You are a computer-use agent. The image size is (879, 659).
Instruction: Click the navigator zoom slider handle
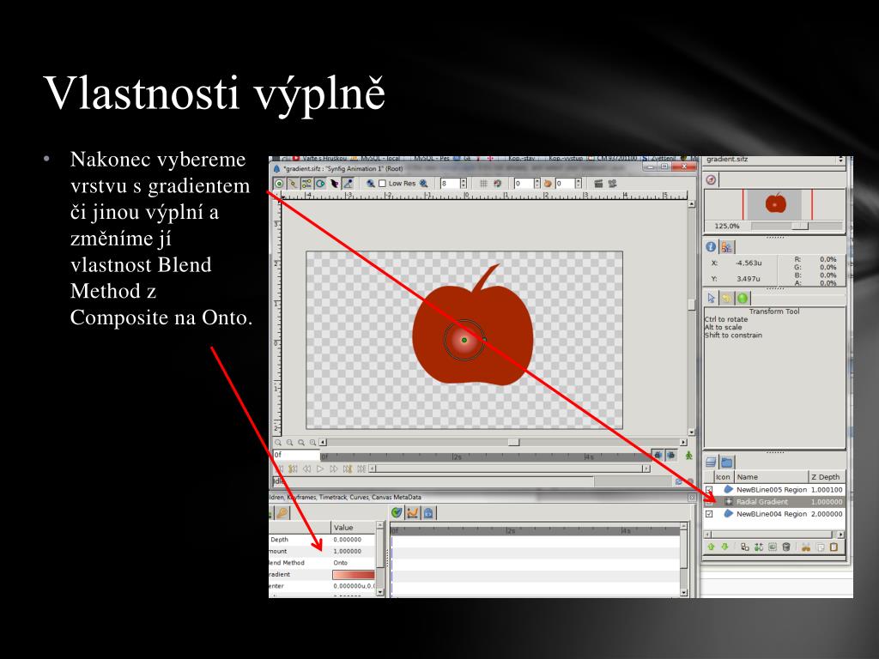[x=800, y=226]
